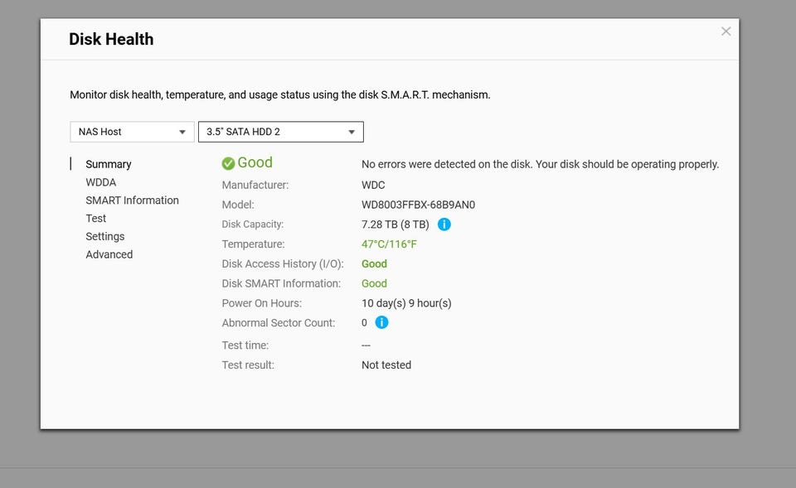Open the Advanced section
The height and width of the screenshot is (488, 796).
[x=109, y=254]
